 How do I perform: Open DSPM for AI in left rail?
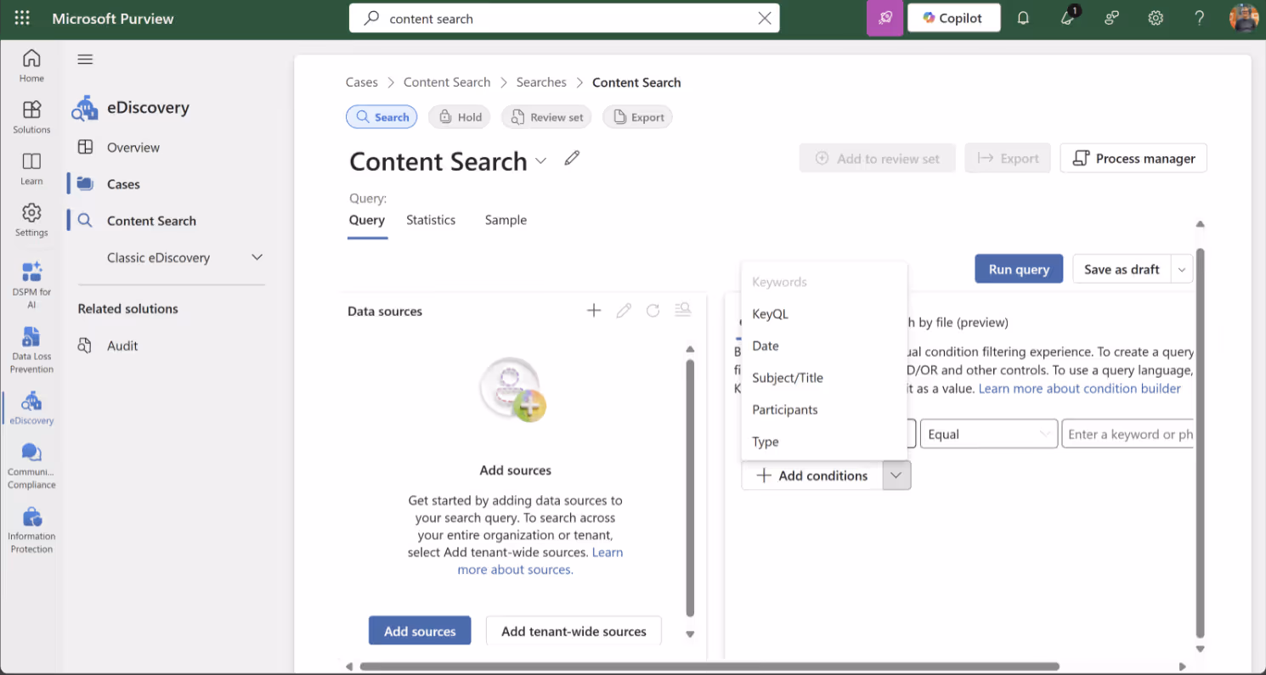[31, 284]
